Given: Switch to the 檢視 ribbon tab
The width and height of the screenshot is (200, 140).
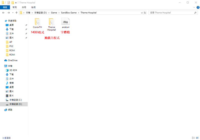Looking at the screenshot, I should [33, 7].
